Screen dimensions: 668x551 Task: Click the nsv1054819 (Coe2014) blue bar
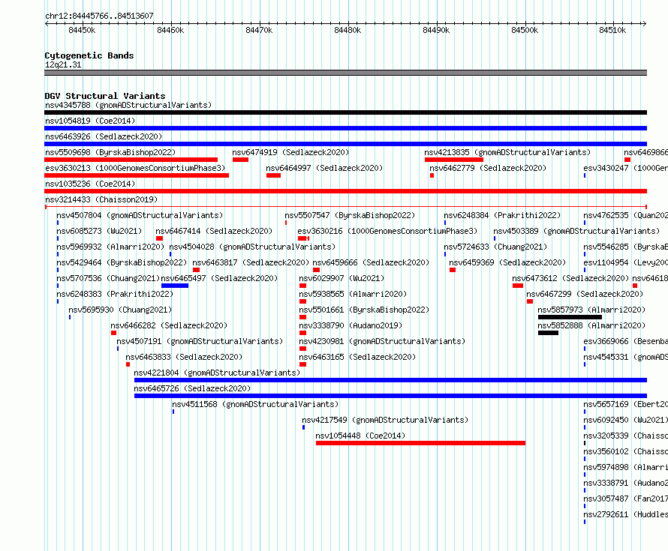(345, 128)
